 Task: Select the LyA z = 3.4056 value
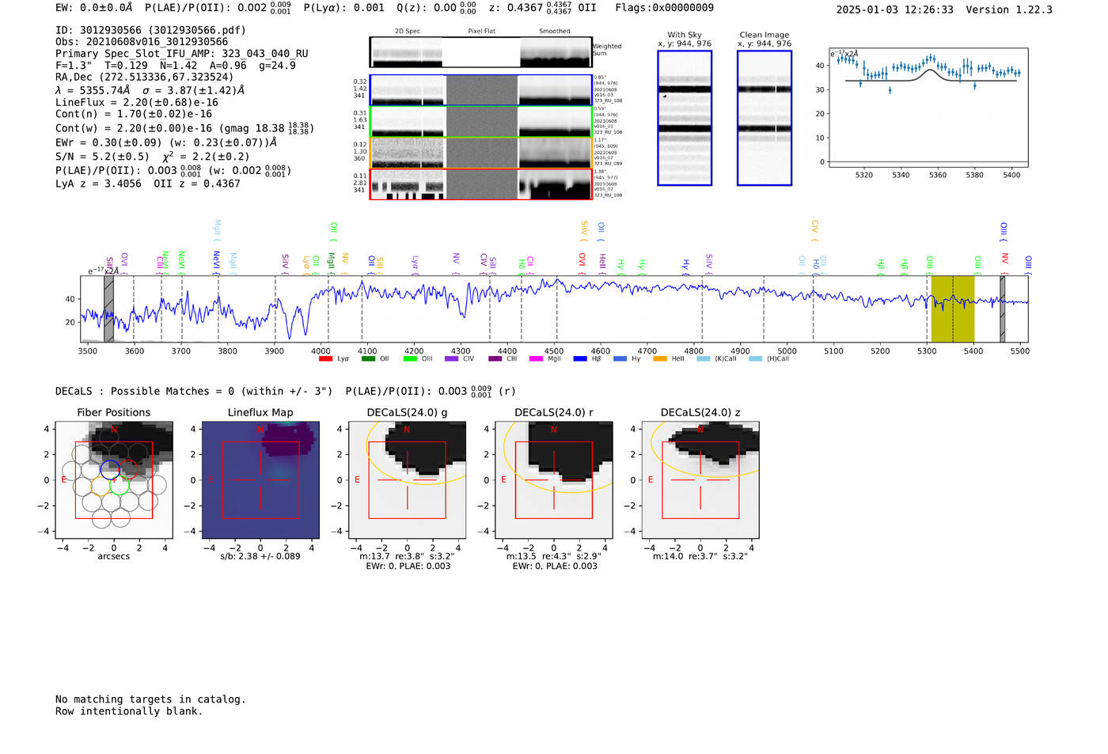tap(99, 184)
